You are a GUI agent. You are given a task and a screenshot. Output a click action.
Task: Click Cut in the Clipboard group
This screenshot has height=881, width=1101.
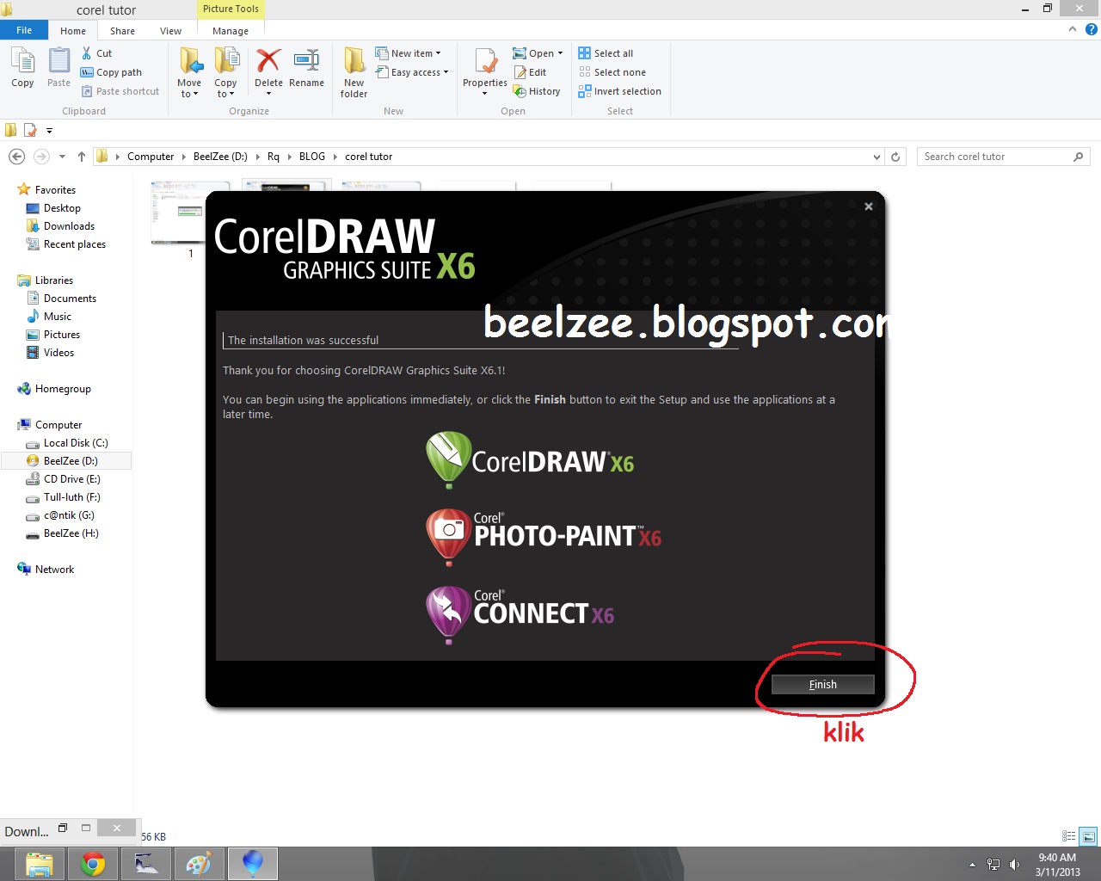[96, 53]
